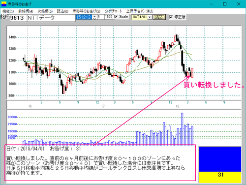The image size is (246, 185).
Task: Click the 1300 price axis label
Action: (x=12, y=49)
